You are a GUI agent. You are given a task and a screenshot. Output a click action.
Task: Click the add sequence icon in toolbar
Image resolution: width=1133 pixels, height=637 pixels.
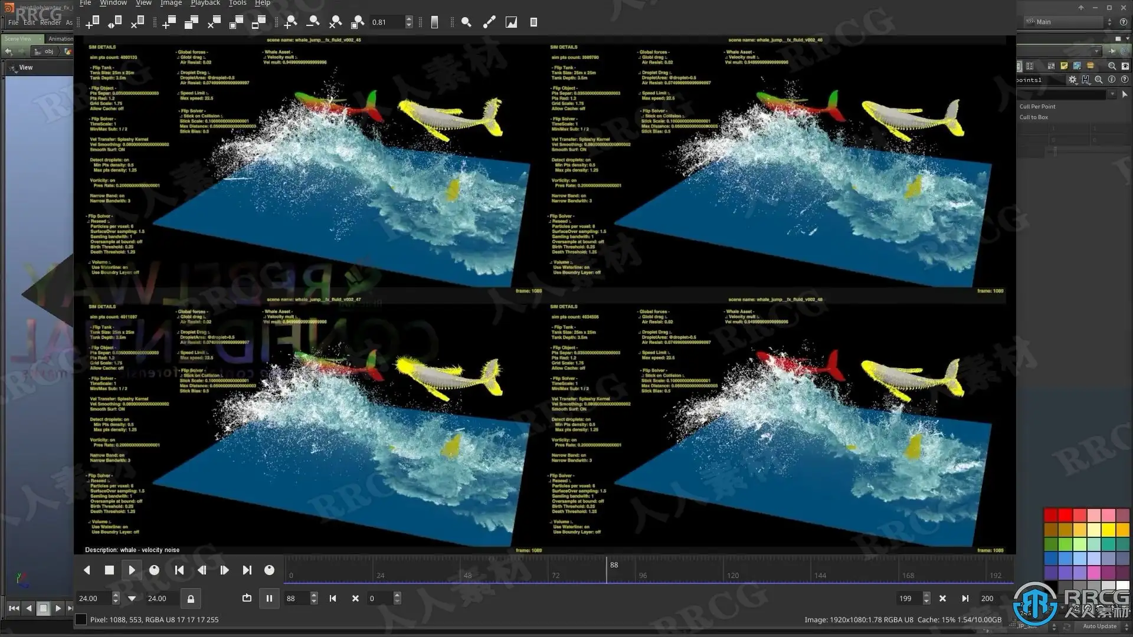tap(92, 22)
